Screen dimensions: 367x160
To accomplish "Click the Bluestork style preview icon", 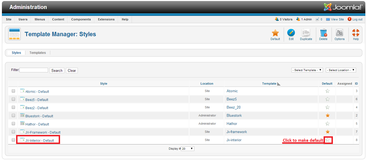I will point(22,115).
